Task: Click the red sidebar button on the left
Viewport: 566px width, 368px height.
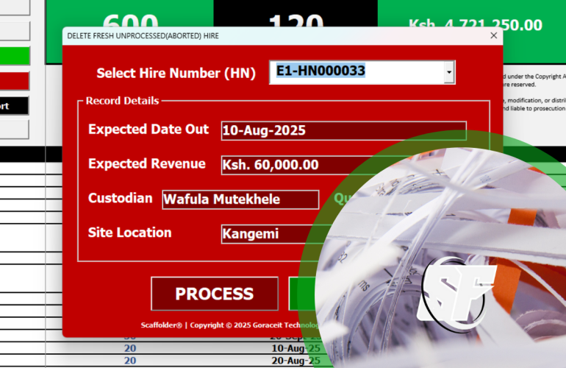Action: click(x=15, y=80)
